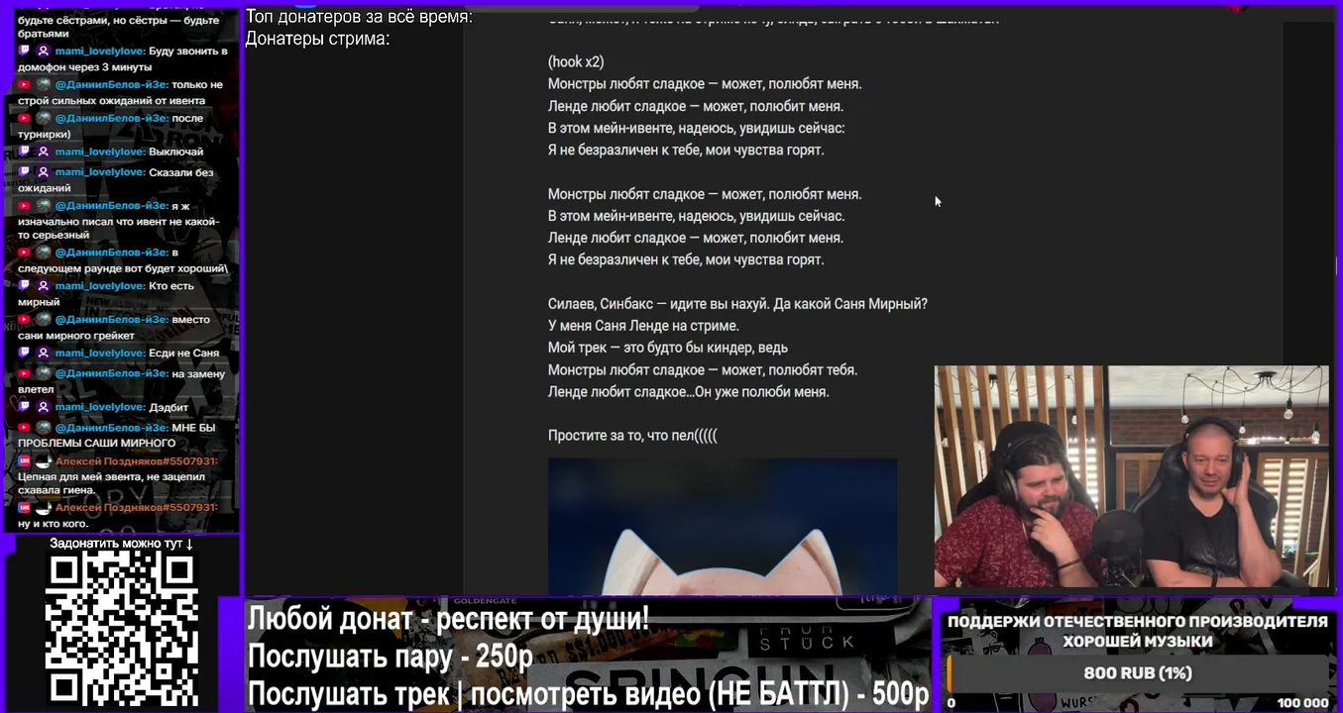The width and height of the screenshot is (1343, 713).
Task: Click YouTube icon beside "вместо сани мирного" message
Action: pos(24,320)
